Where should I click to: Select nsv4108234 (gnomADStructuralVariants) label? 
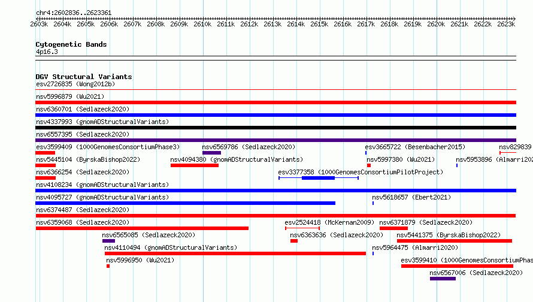pos(102,185)
